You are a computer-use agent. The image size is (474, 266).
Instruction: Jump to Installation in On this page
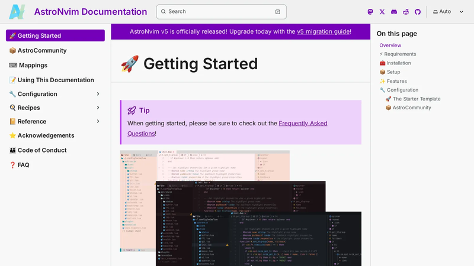click(x=399, y=63)
